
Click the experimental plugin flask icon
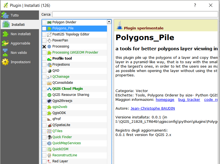pyautogui.click(x=119, y=26)
